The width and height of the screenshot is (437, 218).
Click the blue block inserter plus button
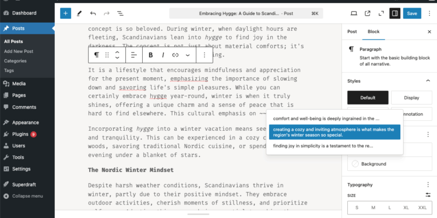(65, 13)
